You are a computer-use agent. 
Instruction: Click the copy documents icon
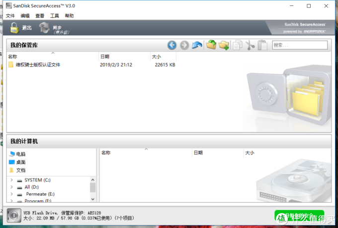[x=237, y=45]
